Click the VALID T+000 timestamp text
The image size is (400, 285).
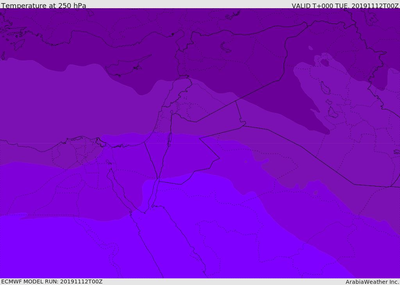coord(345,6)
